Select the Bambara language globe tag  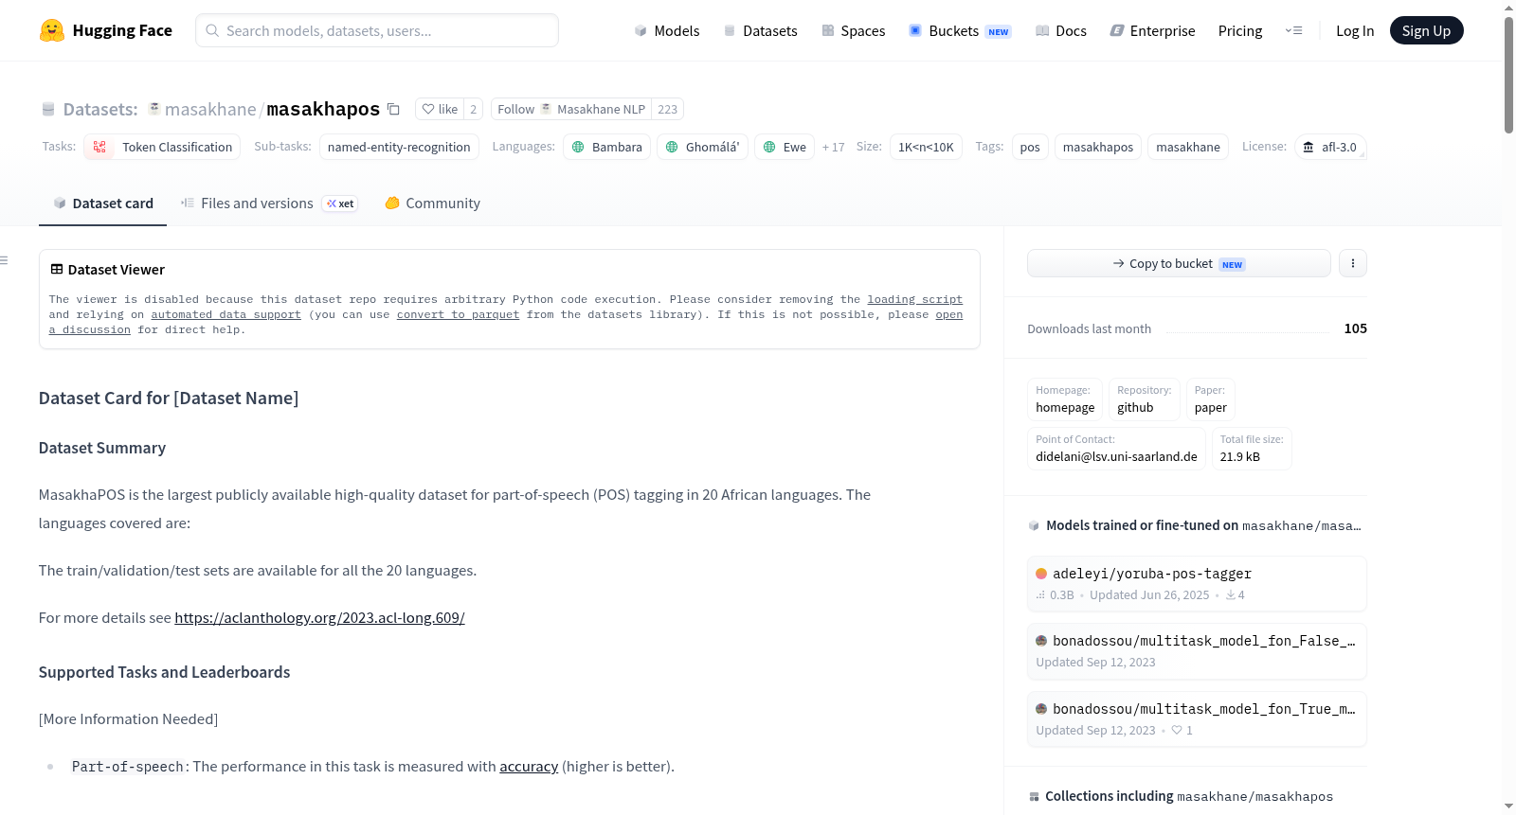pyautogui.click(x=606, y=147)
